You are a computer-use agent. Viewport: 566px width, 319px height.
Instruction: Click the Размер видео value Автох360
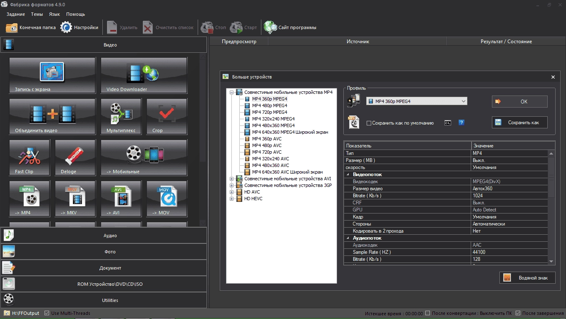click(x=510, y=189)
